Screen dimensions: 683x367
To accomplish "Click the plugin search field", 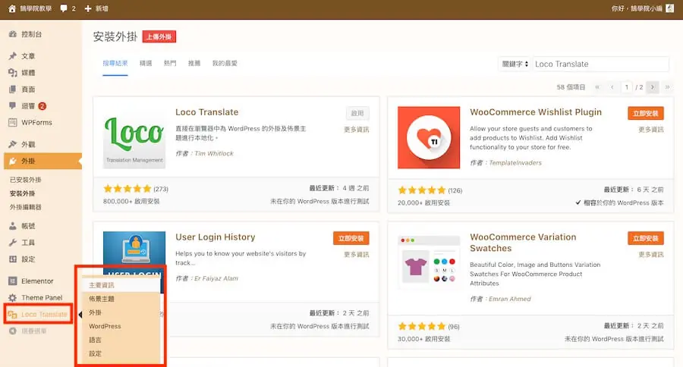I will (x=601, y=64).
